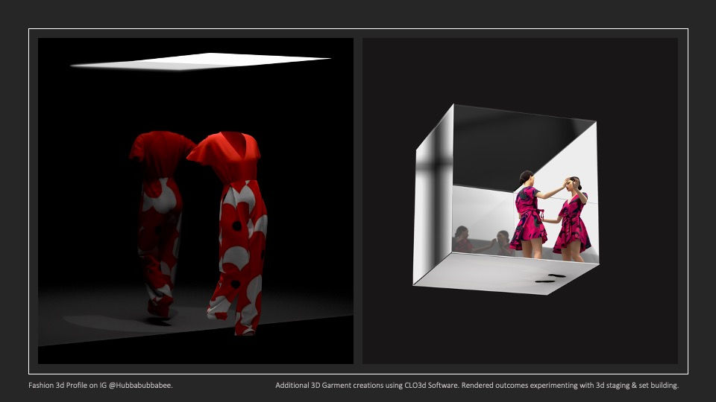Click the red jumpsuit render image
This screenshot has width=716, height=402.
195,200
